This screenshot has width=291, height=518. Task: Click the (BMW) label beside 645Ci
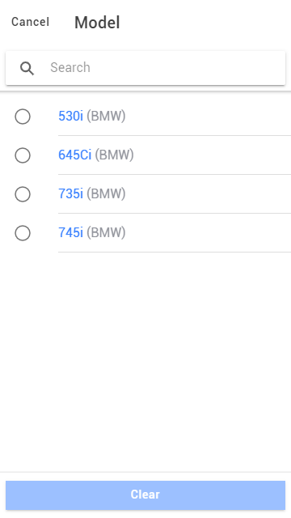click(x=114, y=155)
